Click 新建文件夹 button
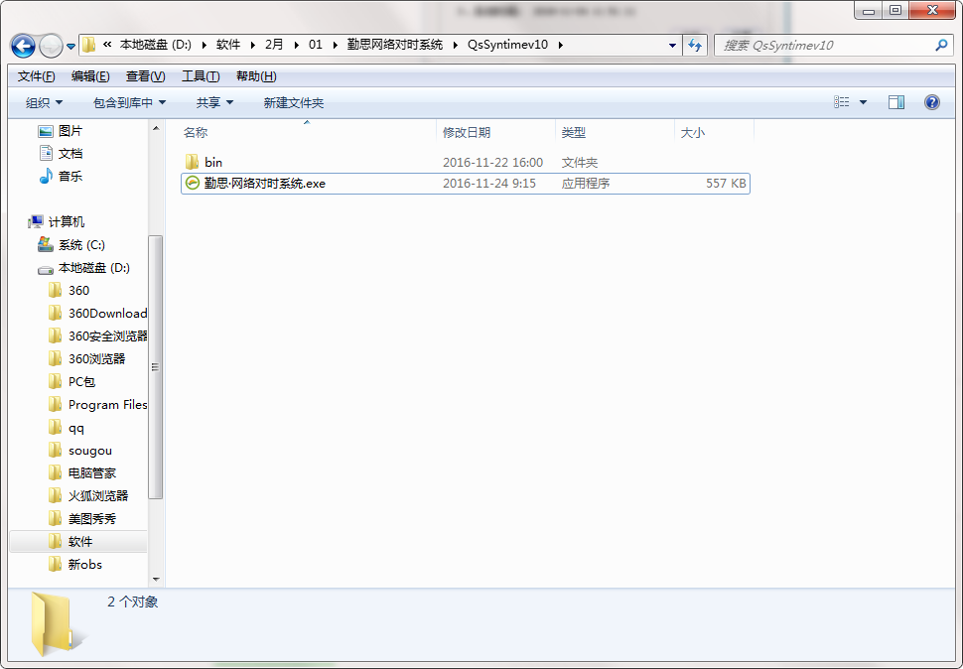The height and width of the screenshot is (669, 963). (294, 102)
